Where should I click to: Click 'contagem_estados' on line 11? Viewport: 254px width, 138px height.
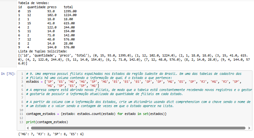tap(41, 114)
